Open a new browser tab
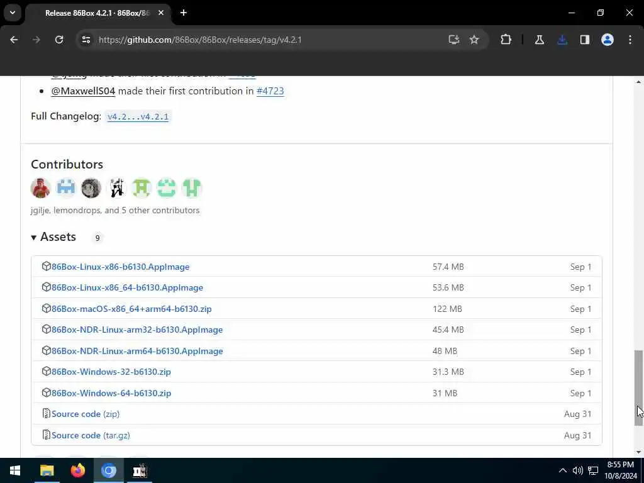The image size is (644, 483). [184, 13]
